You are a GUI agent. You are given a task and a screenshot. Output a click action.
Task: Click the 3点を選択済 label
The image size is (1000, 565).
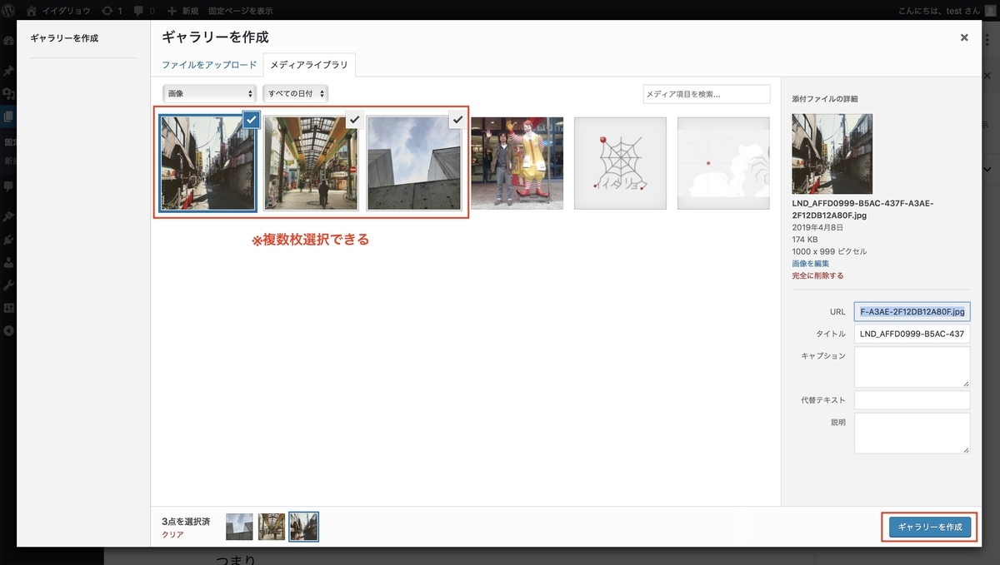click(x=186, y=521)
